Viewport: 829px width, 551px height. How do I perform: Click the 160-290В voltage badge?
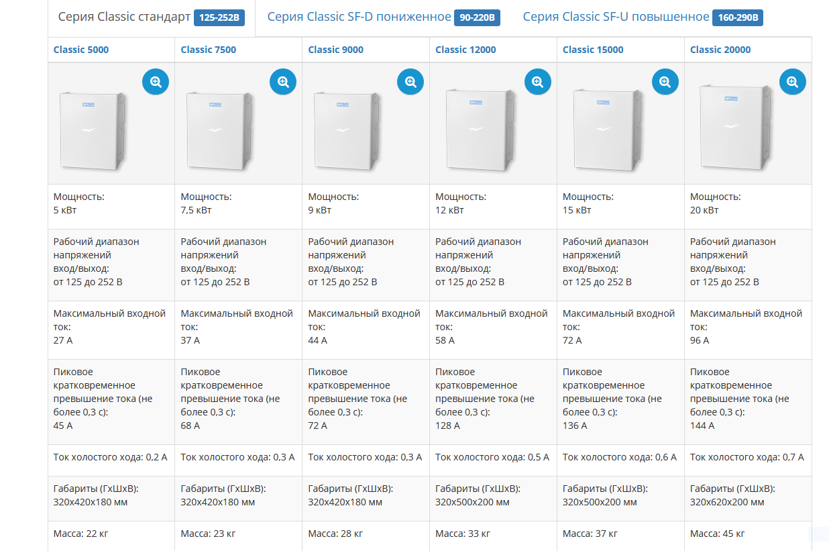tap(738, 18)
